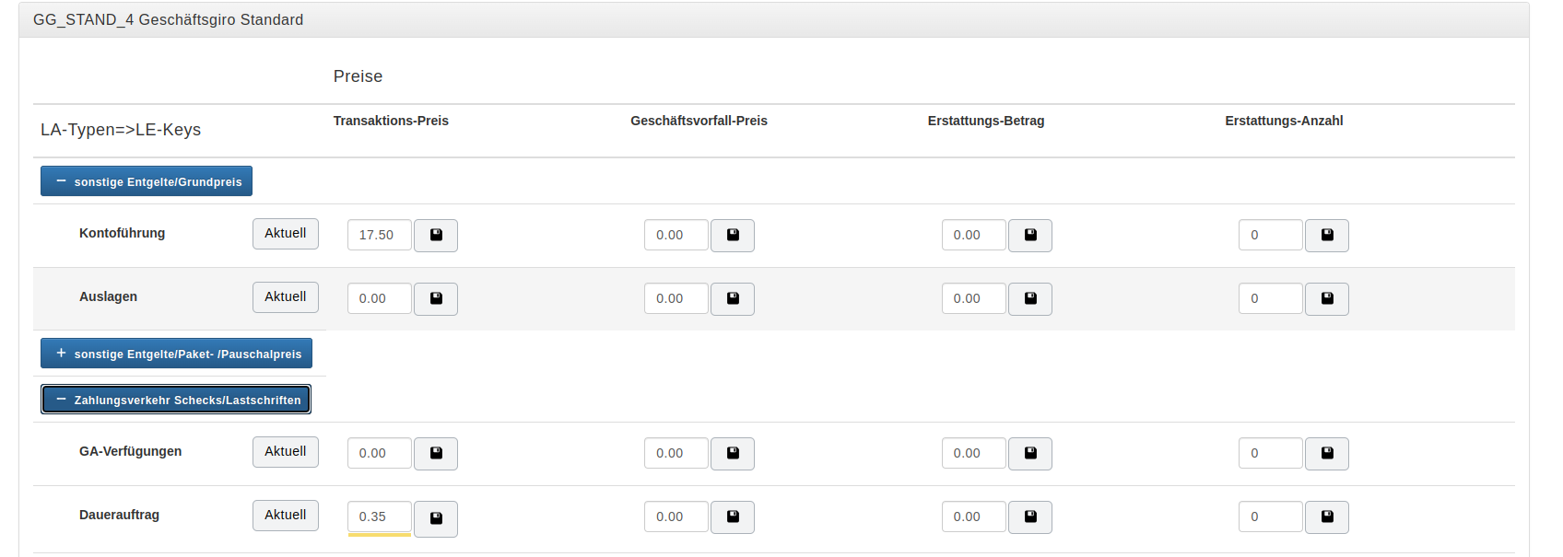Save Dauerauftrag Geschäftsvorfall-Preis value
This screenshot has height=557, width=1563.
(733, 517)
